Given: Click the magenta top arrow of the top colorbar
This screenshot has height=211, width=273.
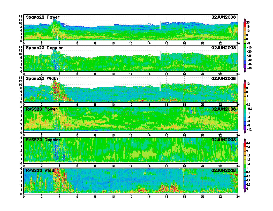Looking at the screenshot, I should (x=245, y=20).
